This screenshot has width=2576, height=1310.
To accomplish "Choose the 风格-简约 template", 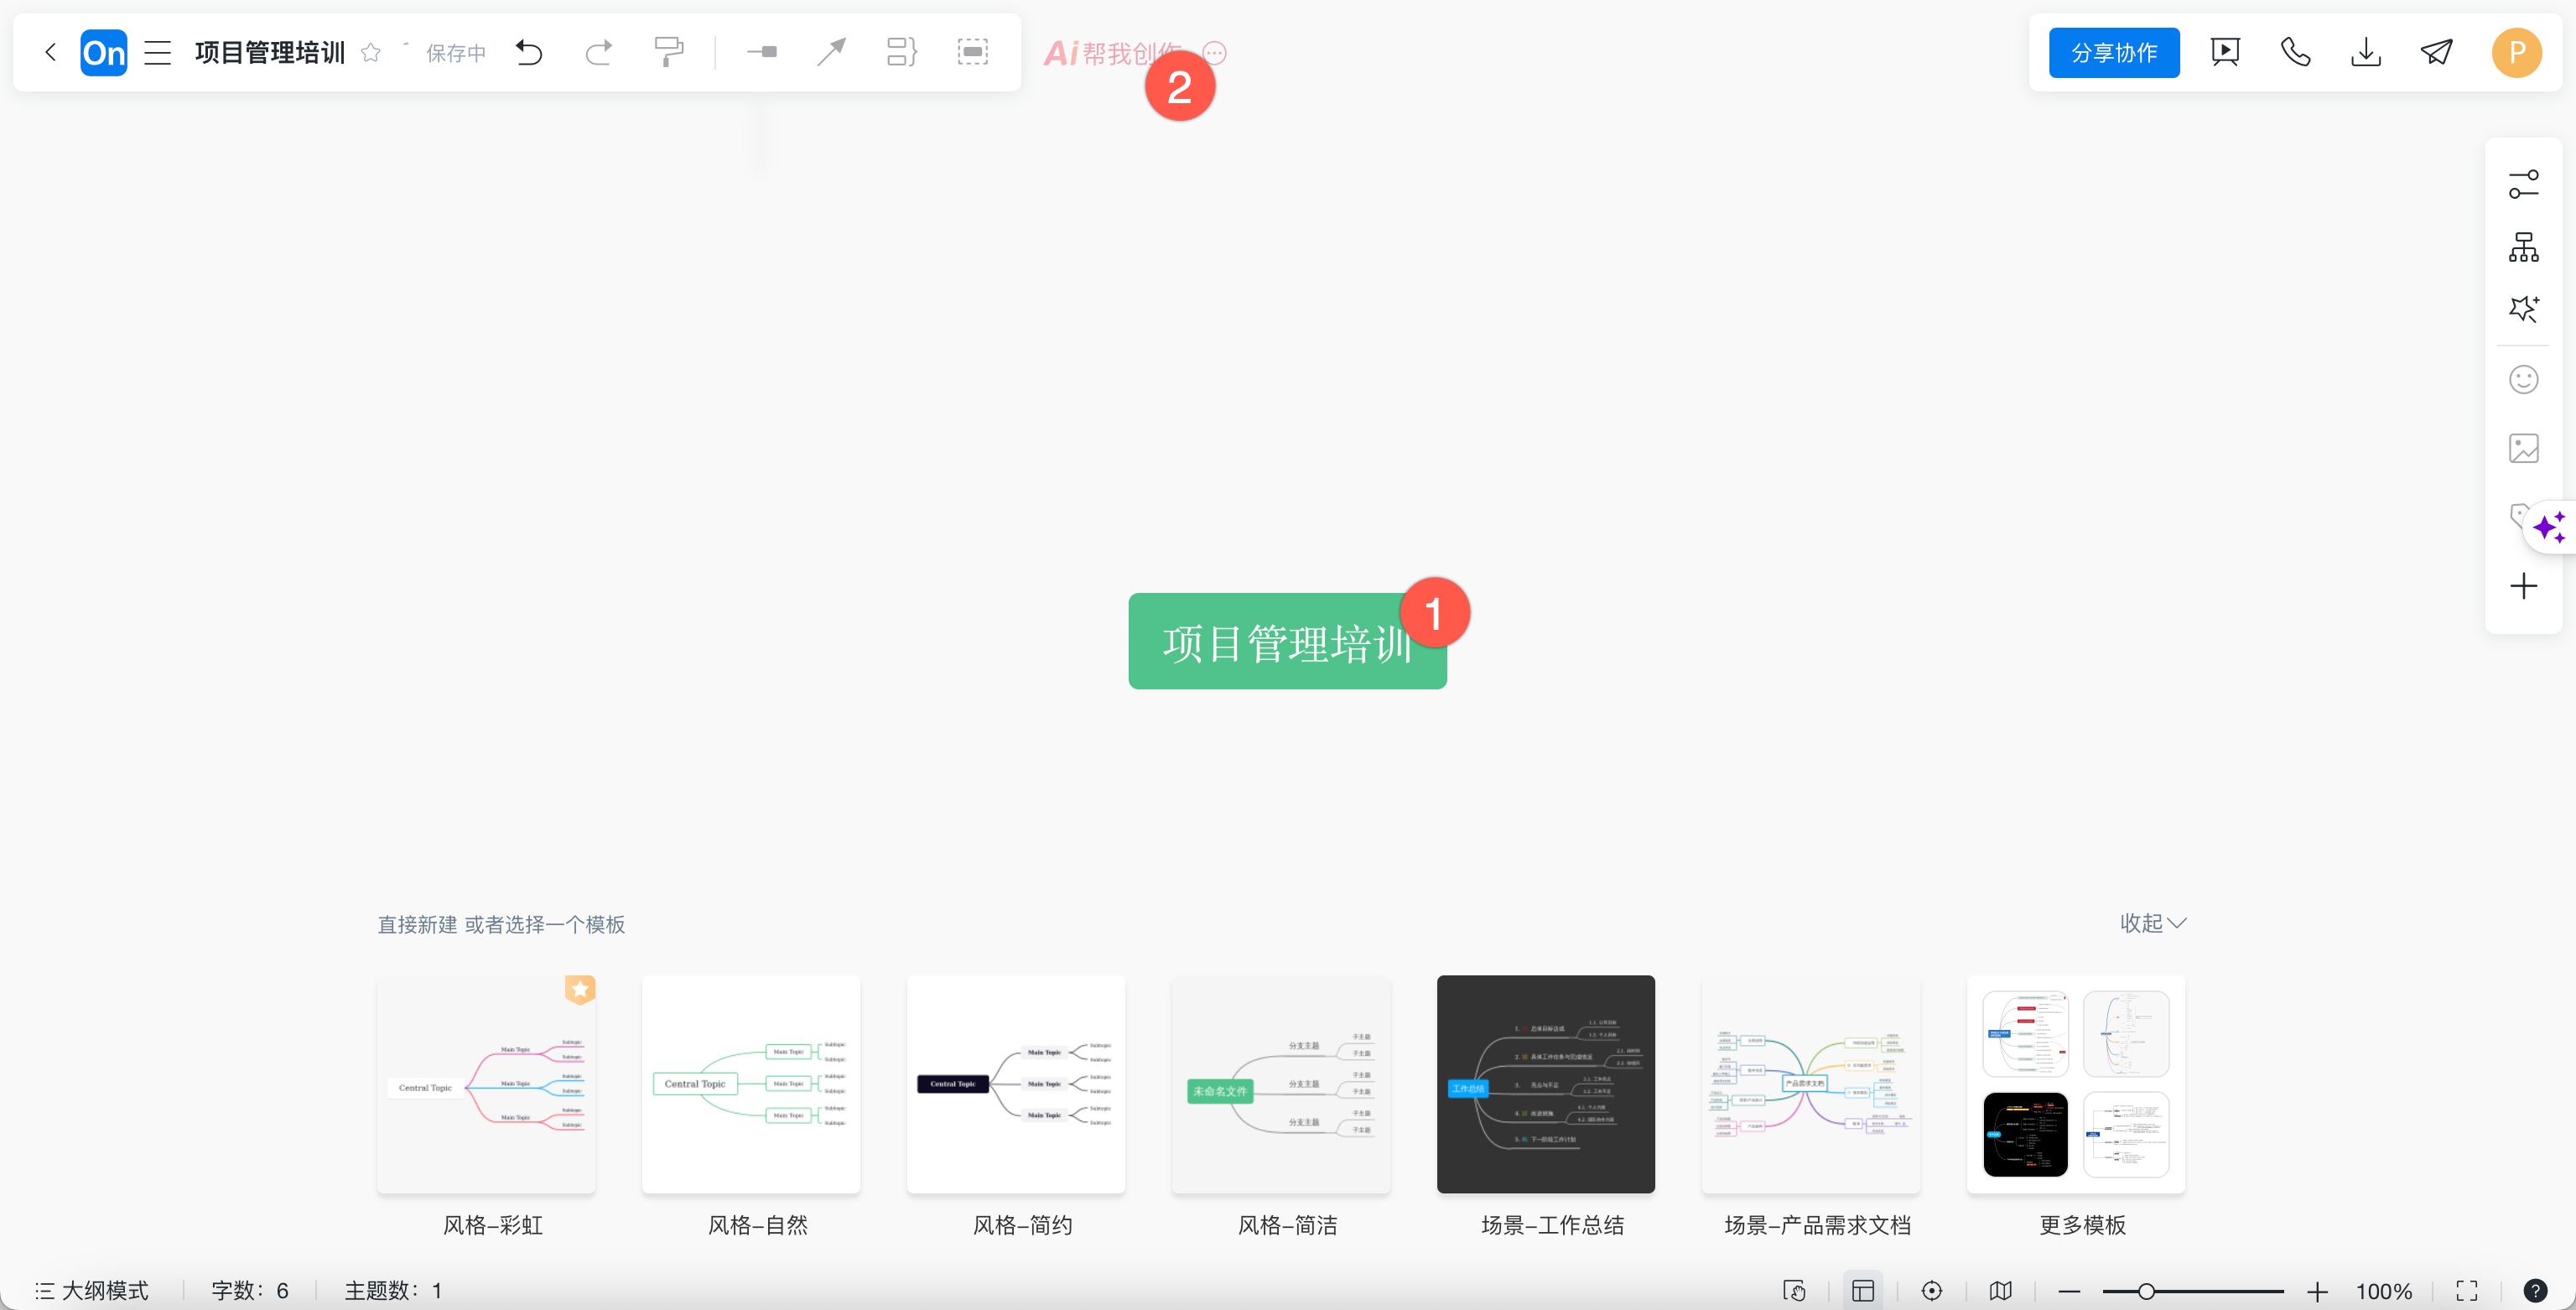I will point(1016,1084).
